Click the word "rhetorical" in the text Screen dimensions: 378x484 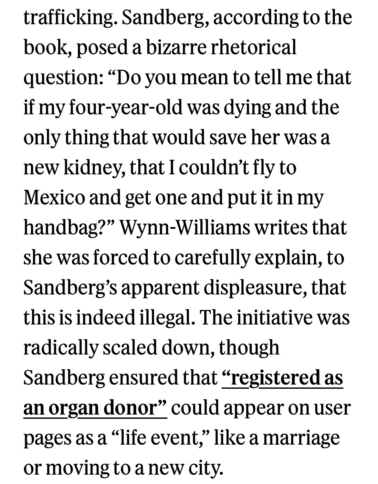(x=253, y=47)
